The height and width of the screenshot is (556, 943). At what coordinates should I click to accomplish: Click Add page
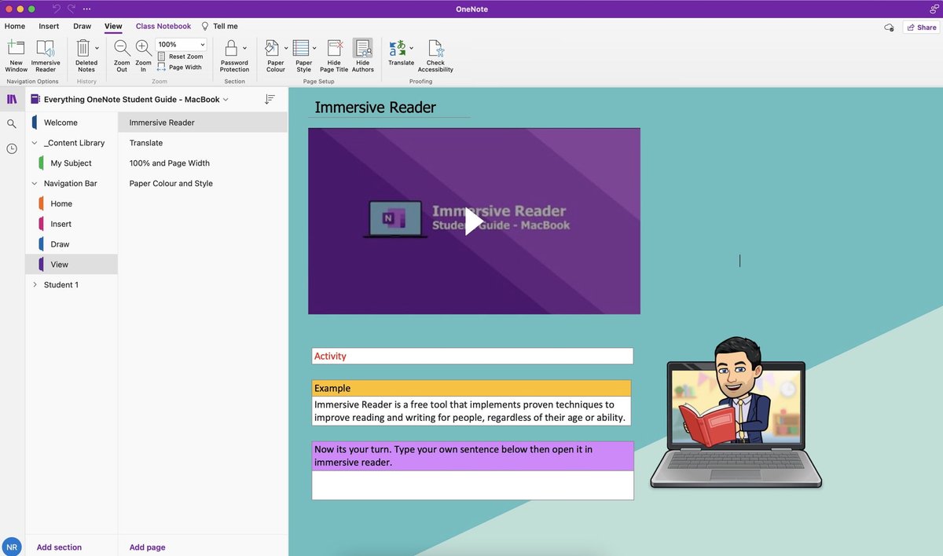click(147, 547)
